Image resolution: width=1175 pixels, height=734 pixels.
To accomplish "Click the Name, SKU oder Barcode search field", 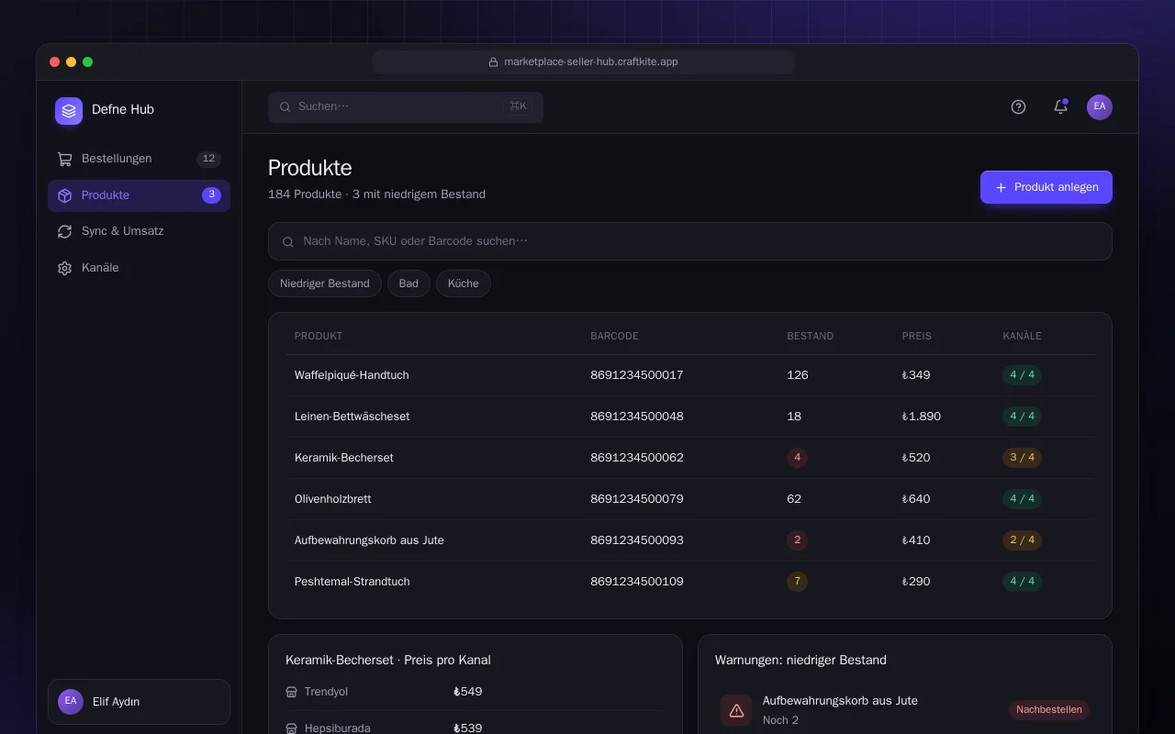I will click(690, 241).
